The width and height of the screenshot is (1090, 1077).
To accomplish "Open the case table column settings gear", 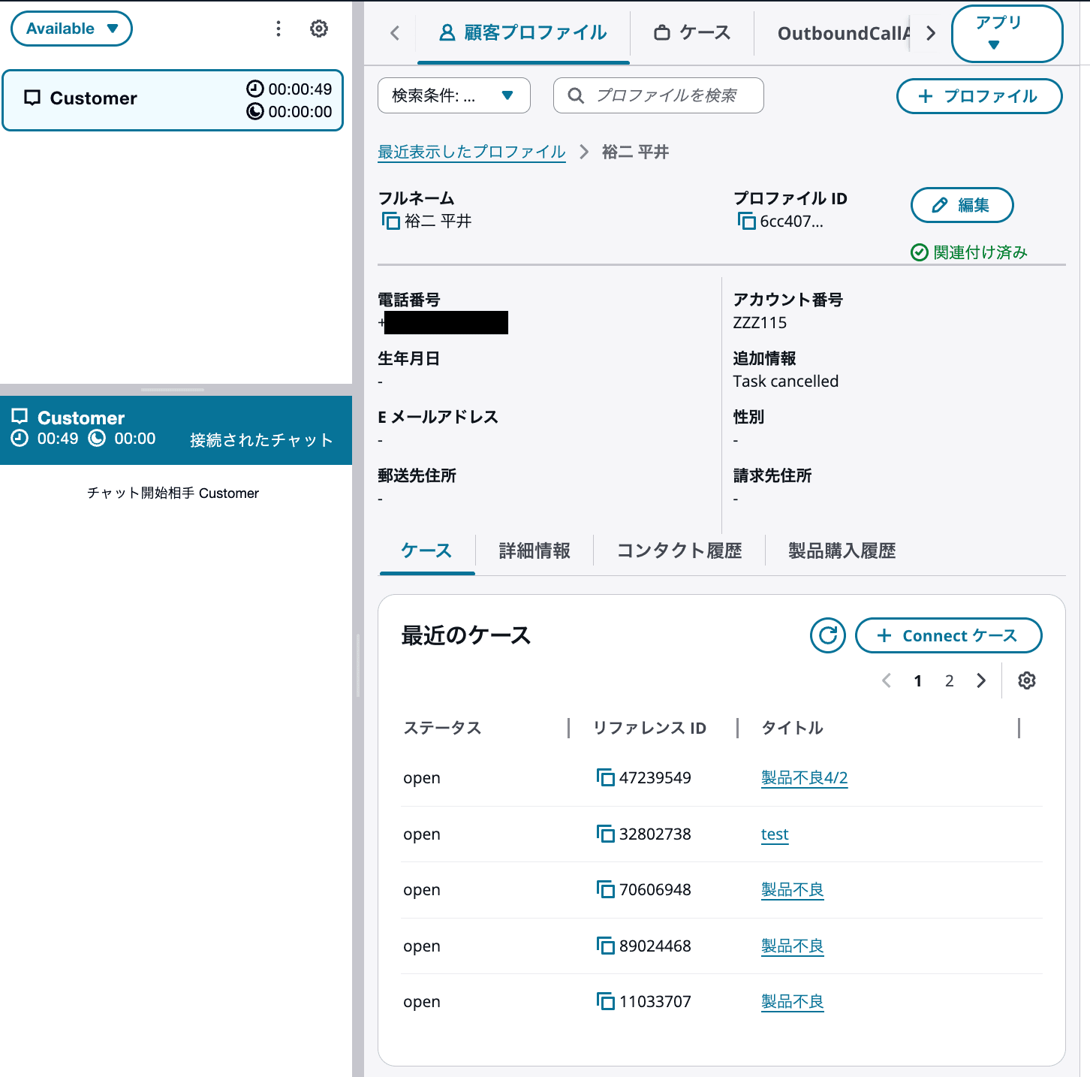I will tap(1027, 680).
